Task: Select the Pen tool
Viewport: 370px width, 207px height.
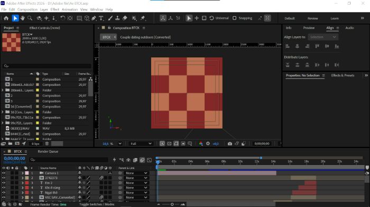Action: pos(94,18)
